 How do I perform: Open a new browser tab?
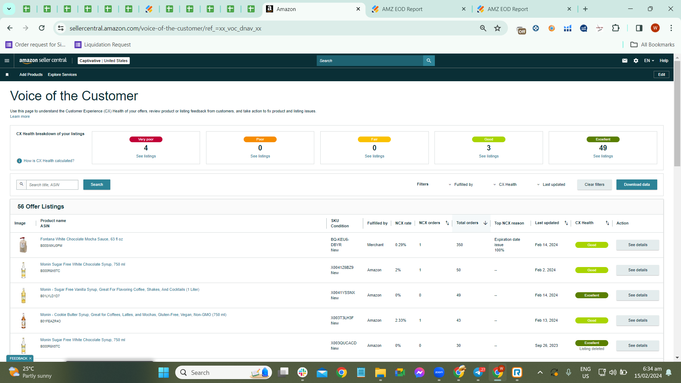(586, 9)
